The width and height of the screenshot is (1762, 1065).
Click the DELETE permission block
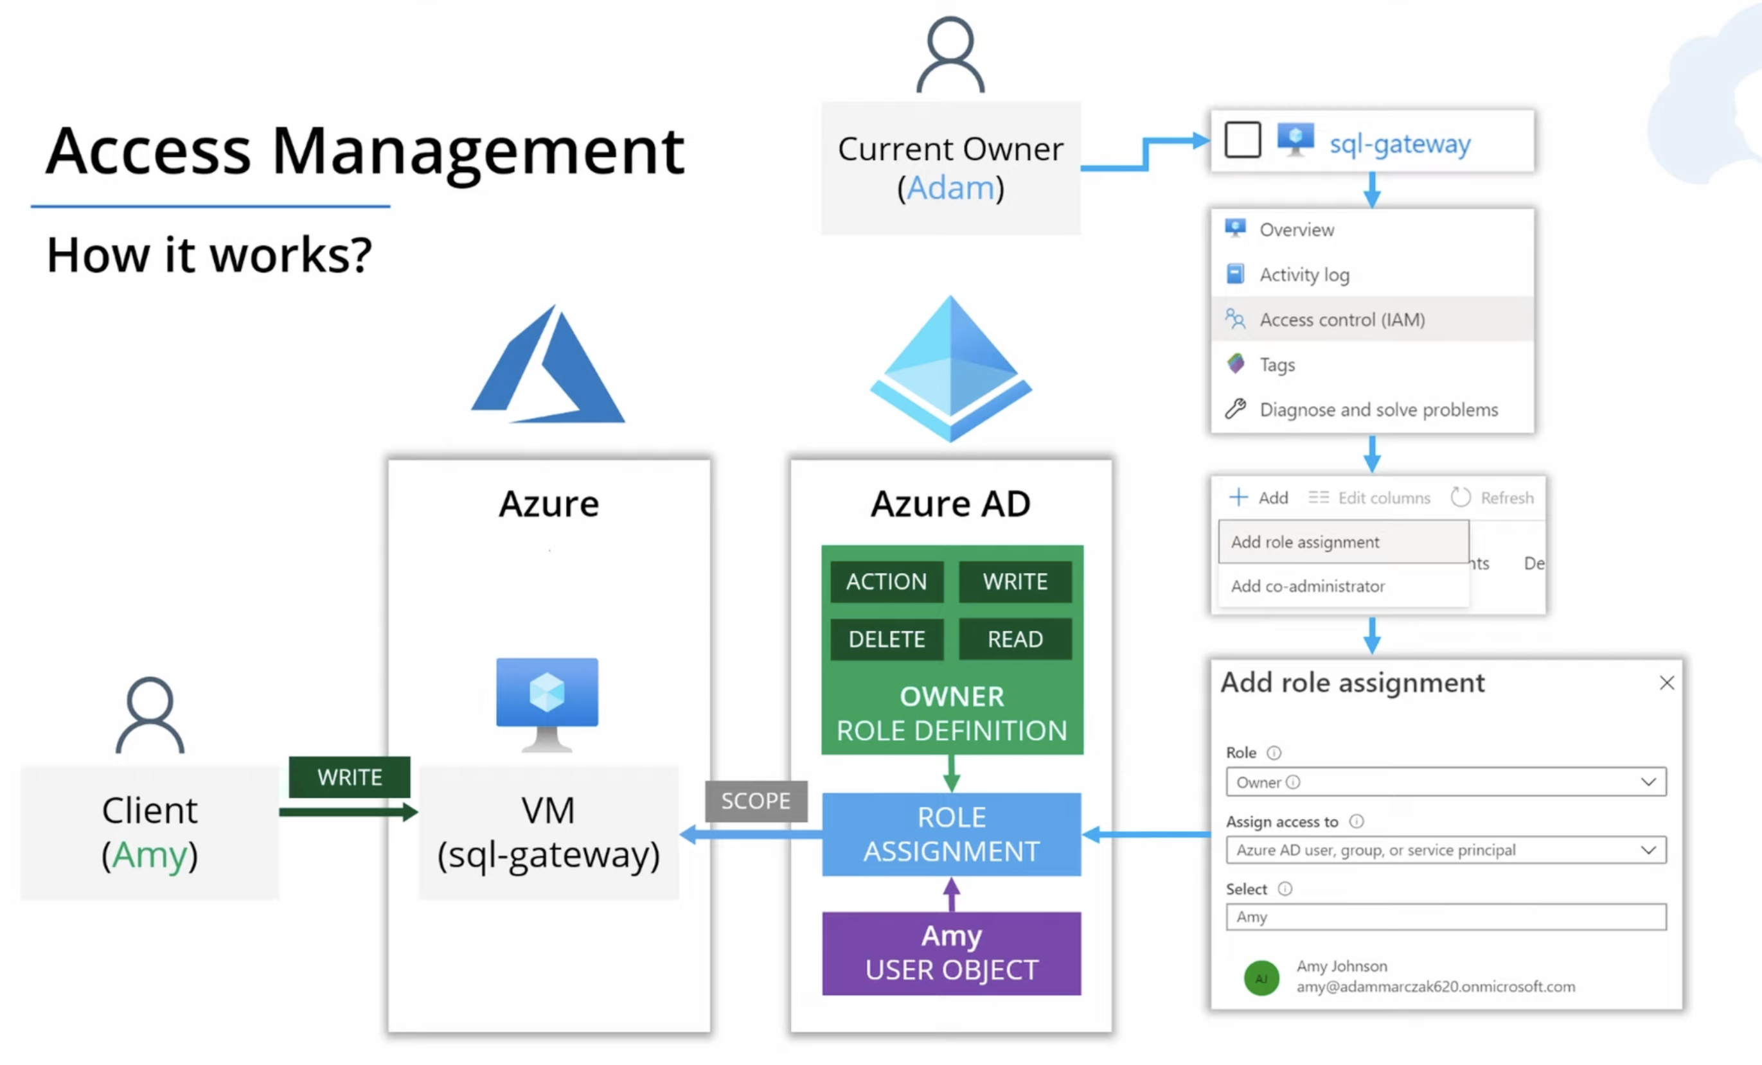887,639
